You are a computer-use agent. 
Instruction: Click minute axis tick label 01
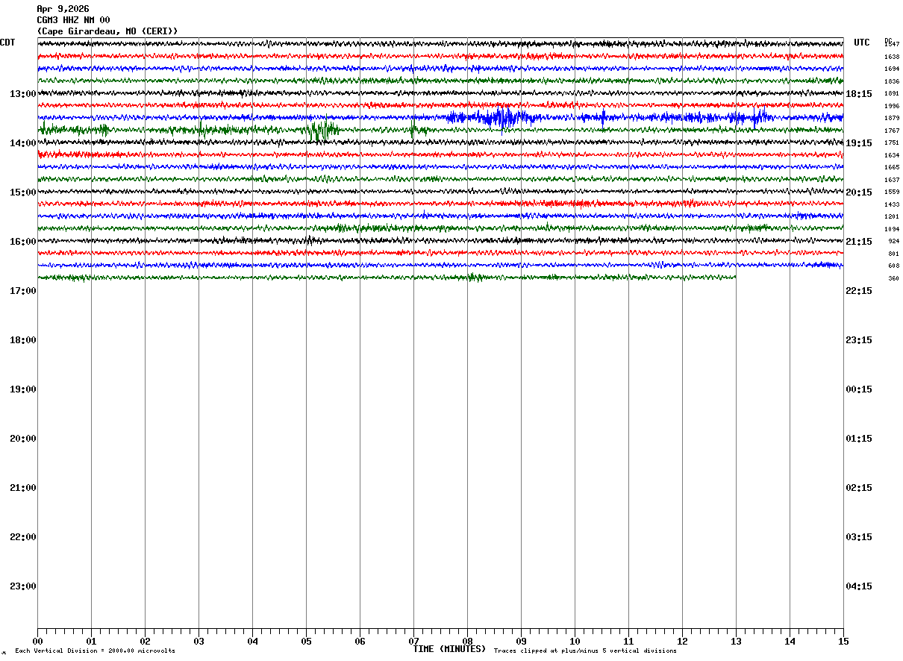pyautogui.click(x=91, y=642)
